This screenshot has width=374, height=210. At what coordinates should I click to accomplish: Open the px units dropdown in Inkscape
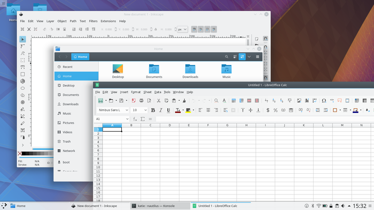click(x=183, y=29)
